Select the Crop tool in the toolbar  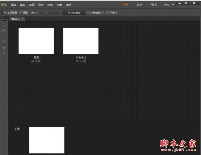(4, 30)
